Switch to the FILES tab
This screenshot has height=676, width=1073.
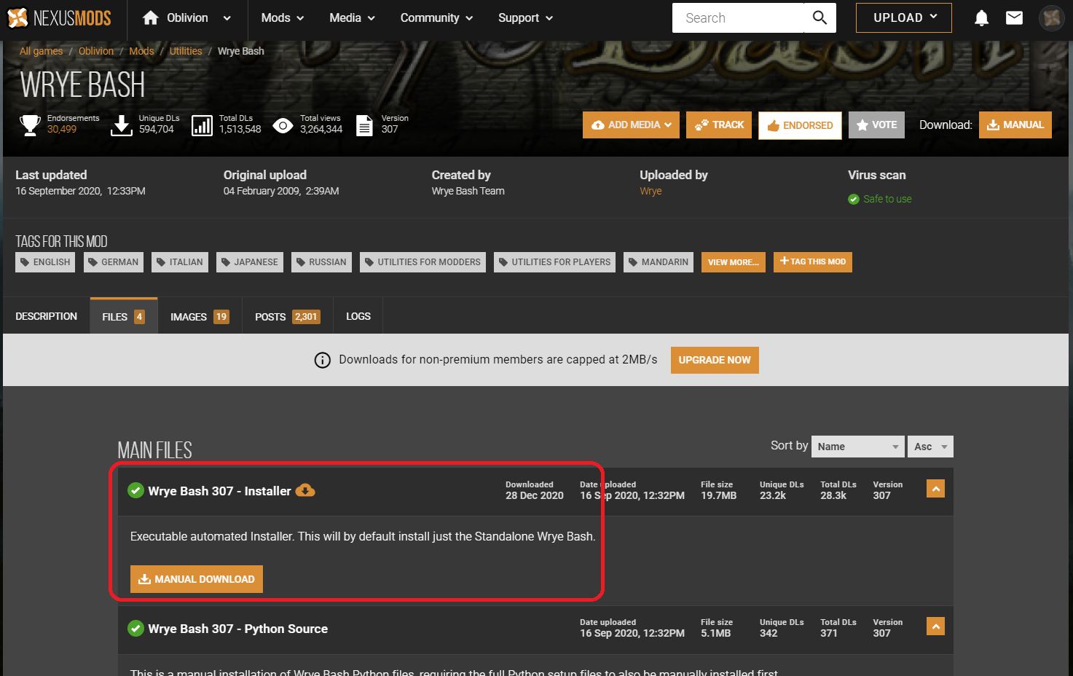pos(124,316)
